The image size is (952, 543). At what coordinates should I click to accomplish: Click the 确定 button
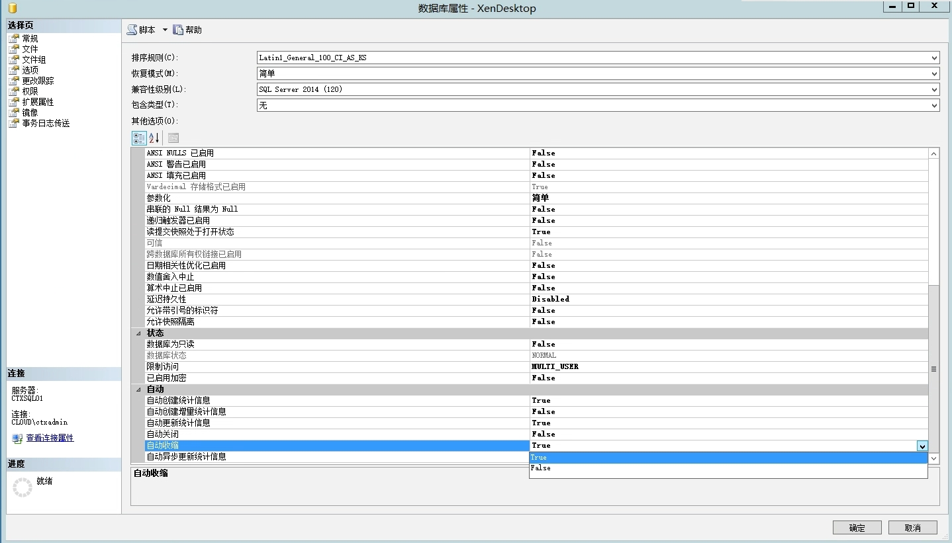(857, 528)
